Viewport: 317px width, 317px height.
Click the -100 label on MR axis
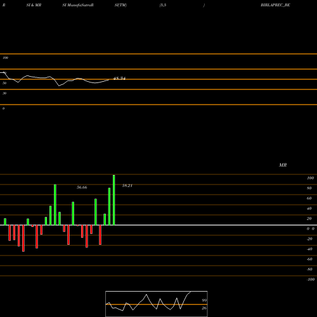(311, 280)
